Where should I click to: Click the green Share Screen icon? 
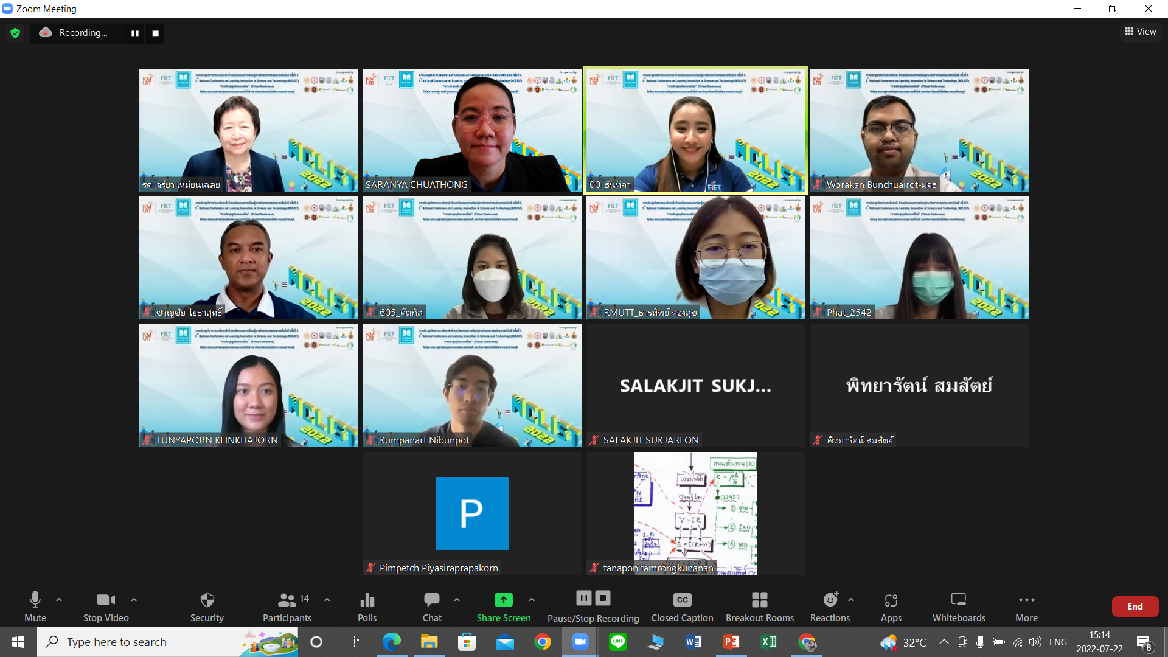503,600
